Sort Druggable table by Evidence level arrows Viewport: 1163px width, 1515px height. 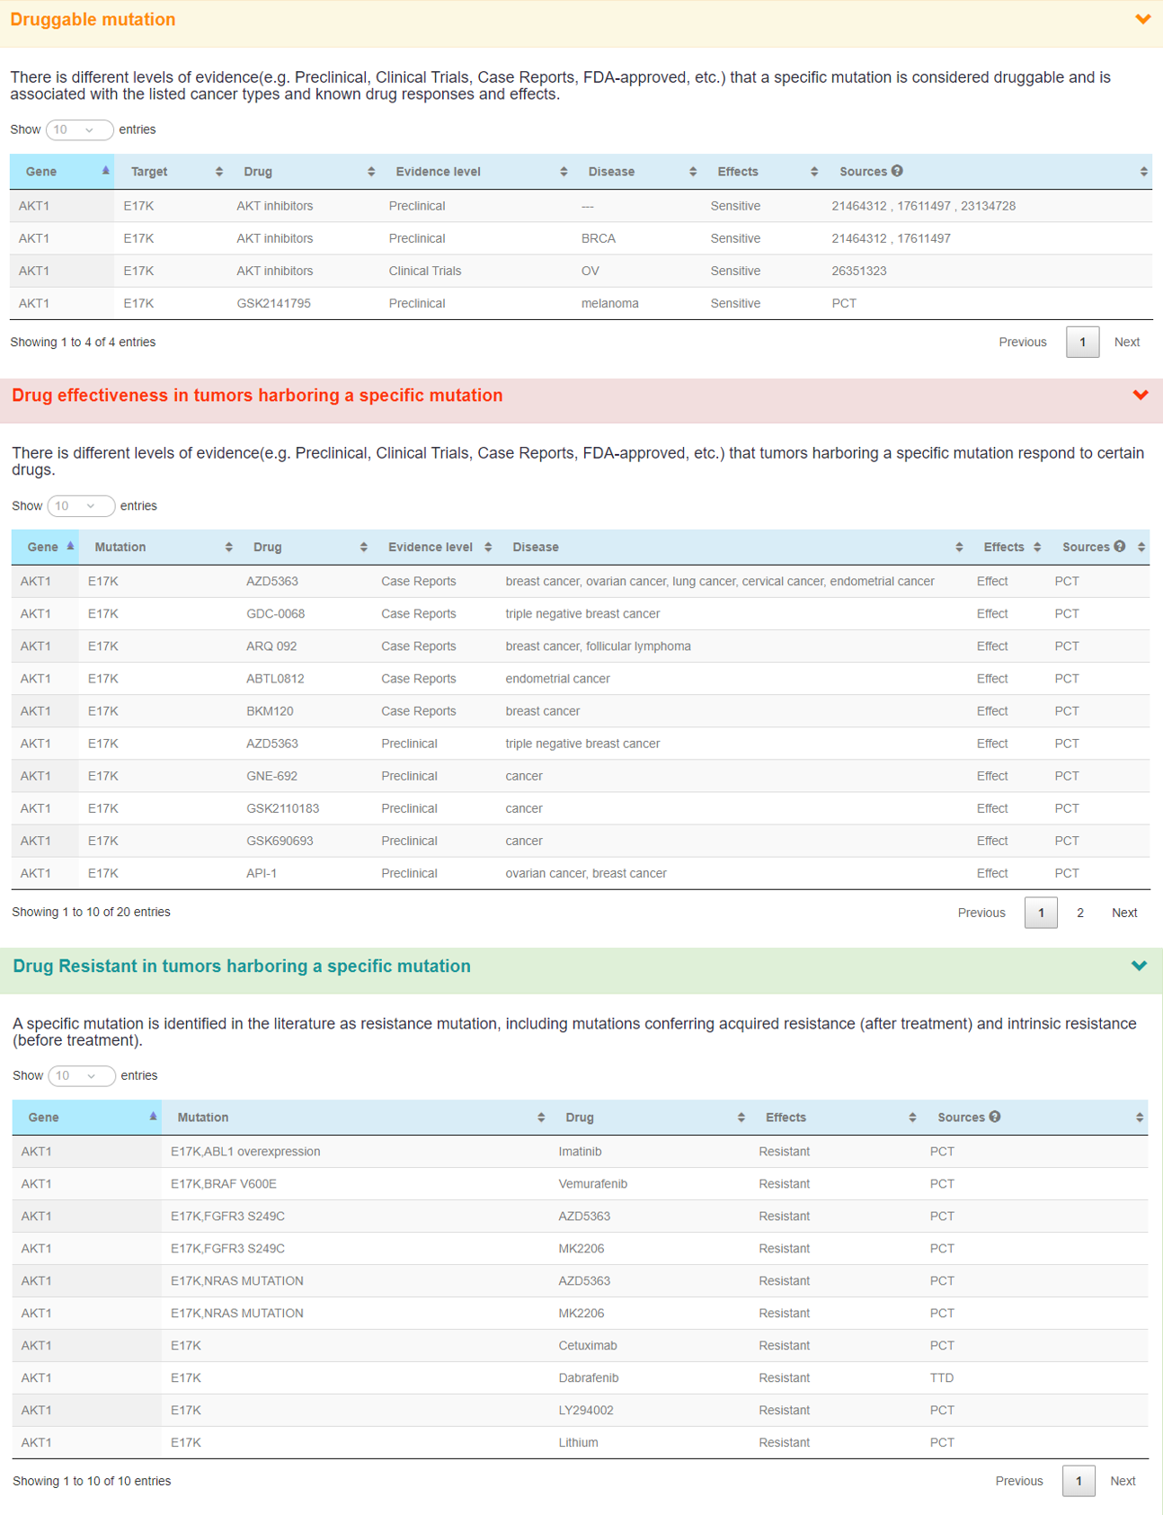pyautogui.click(x=564, y=172)
